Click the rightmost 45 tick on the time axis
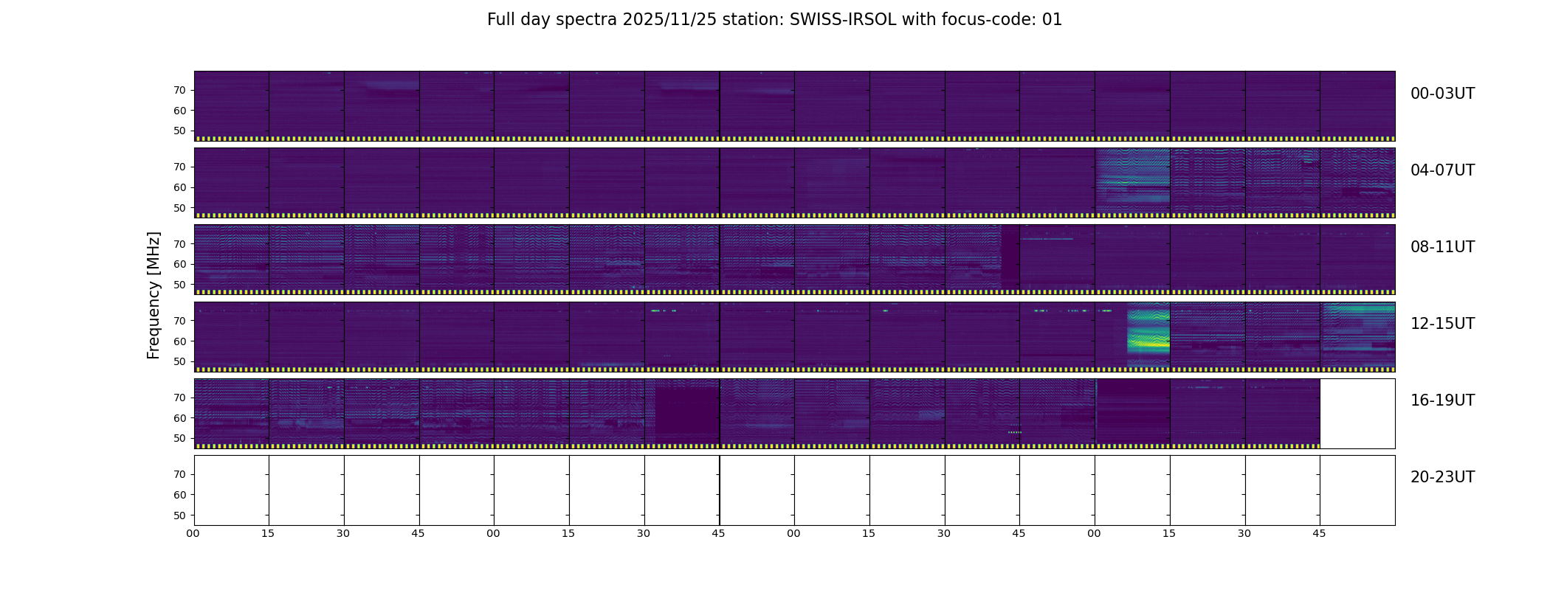The image size is (1550, 590). pos(1319,533)
